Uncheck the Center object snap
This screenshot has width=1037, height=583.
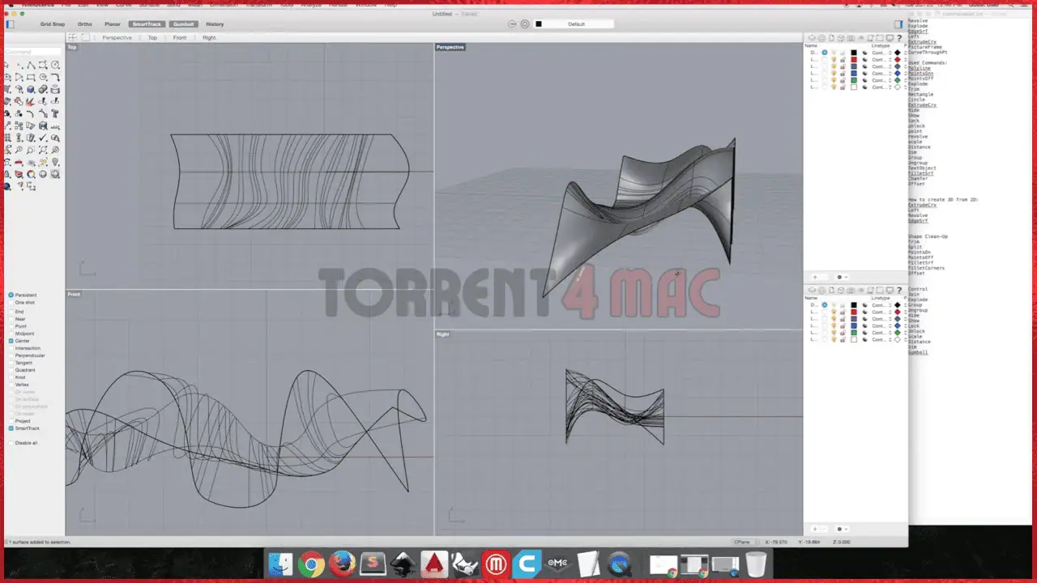point(10,341)
